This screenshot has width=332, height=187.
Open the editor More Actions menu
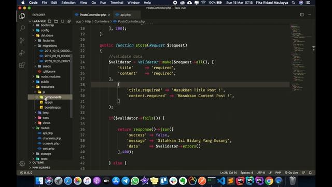(x=309, y=15)
